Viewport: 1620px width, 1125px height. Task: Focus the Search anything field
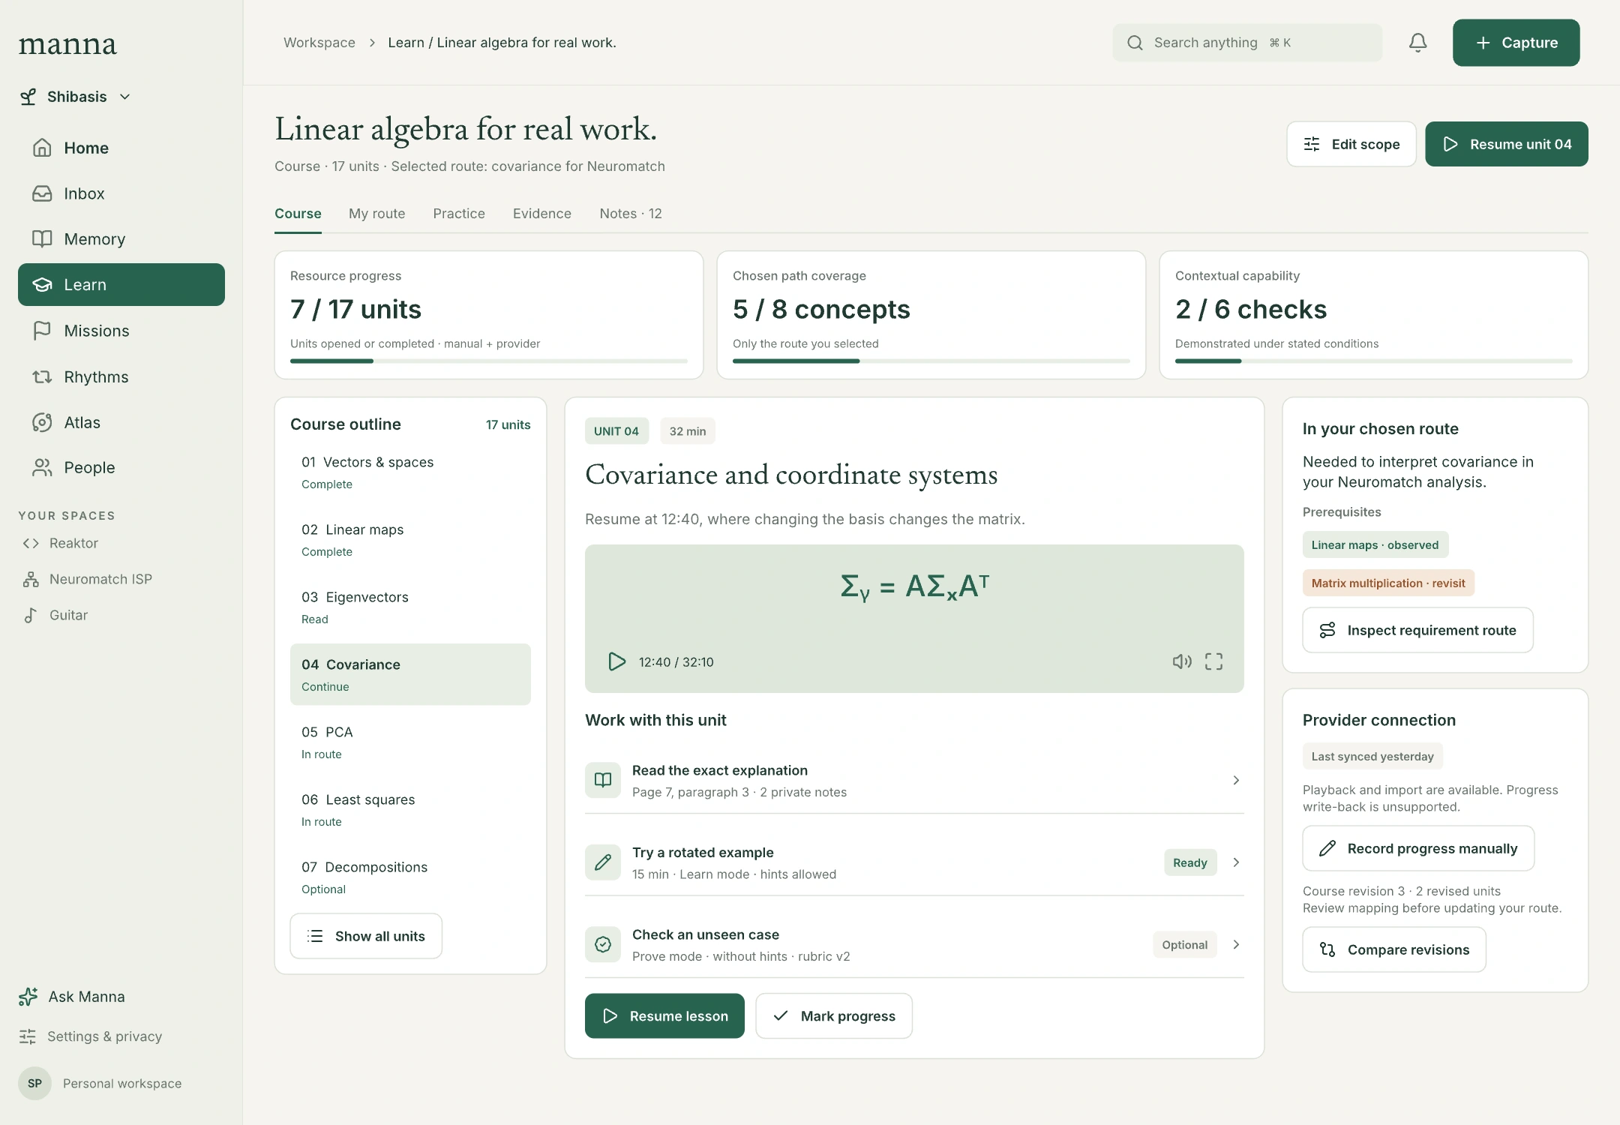pyautogui.click(x=1247, y=43)
